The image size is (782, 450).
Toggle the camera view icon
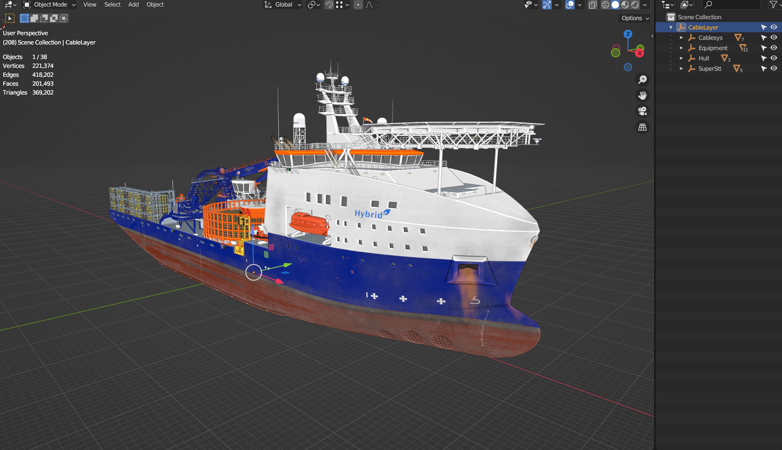(x=642, y=111)
